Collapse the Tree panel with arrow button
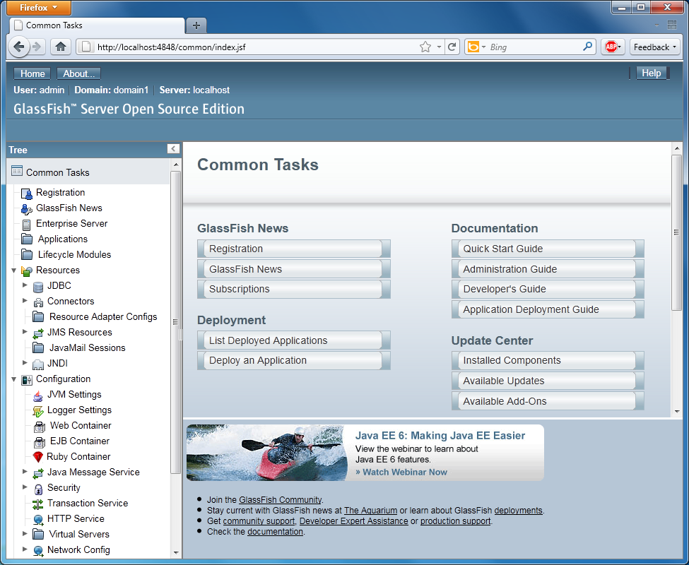The width and height of the screenshot is (689, 565). click(x=173, y=149)
